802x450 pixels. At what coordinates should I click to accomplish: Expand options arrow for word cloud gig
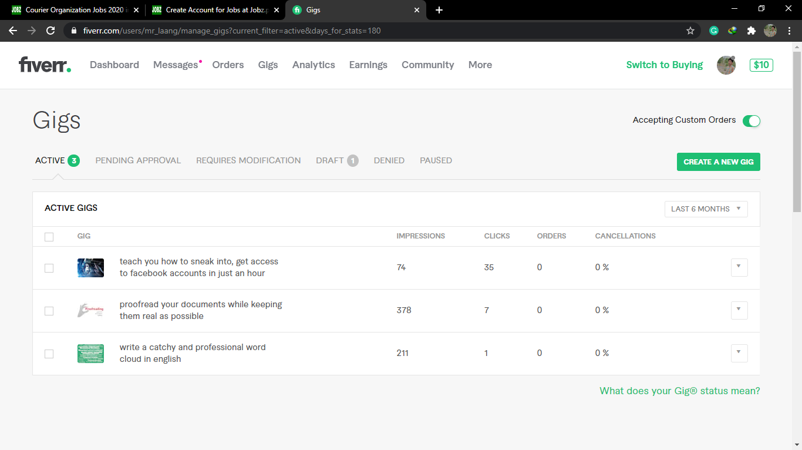coord(739,353)
